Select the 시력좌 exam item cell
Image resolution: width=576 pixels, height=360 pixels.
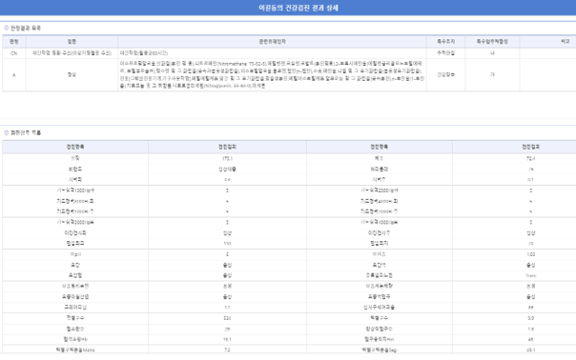pyautogui.click(x=75, y=179)
